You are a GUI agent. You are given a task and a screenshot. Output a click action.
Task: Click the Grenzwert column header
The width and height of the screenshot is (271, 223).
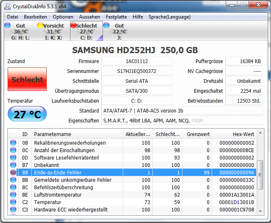tap(197, 134)
